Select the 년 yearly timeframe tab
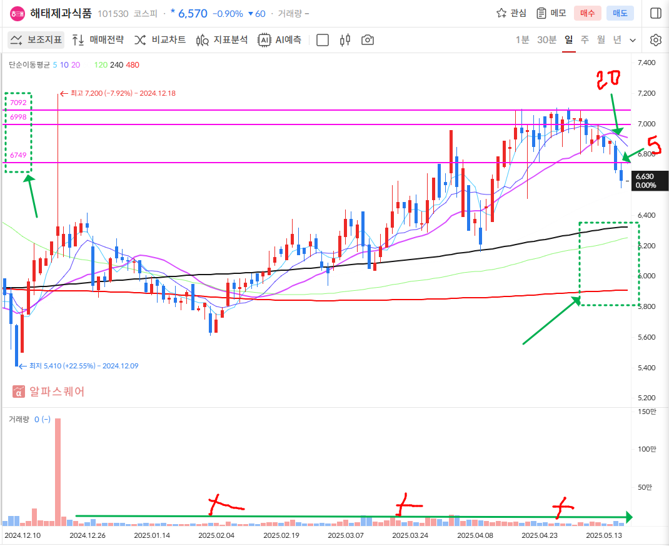The height and width of the screenshot is (546, 669). point(617,40)
